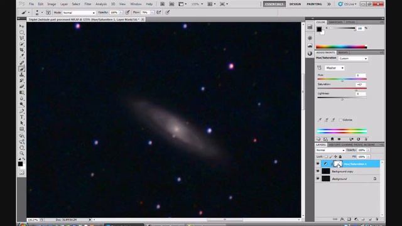Select the Marquee selection tool
402x226 pixels.
(22, 32)
